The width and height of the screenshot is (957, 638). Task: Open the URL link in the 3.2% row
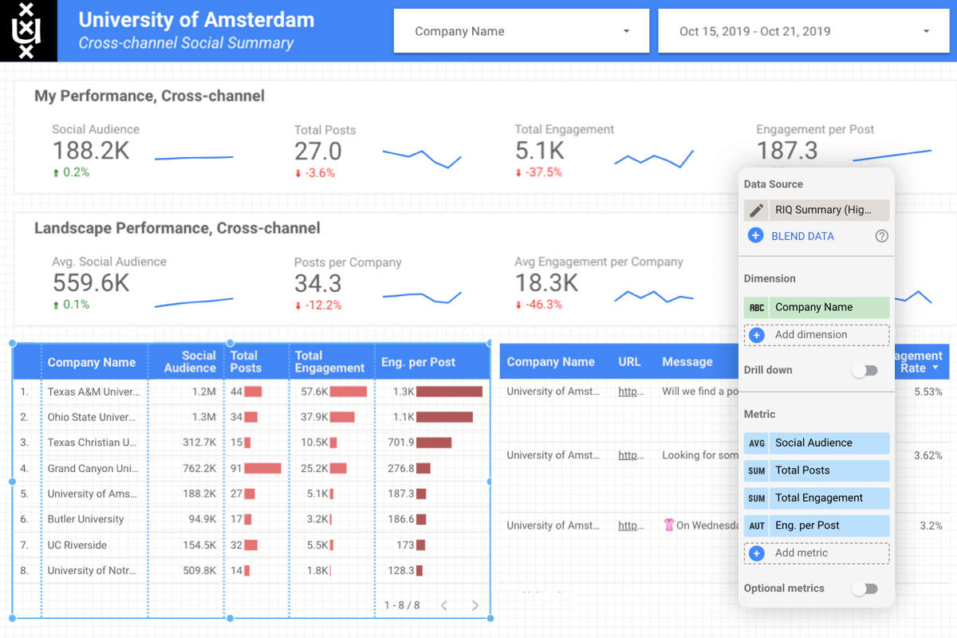[x=631, y=526]
